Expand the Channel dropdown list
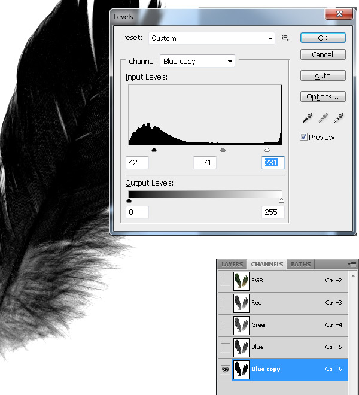The width and height of the screenshot is (359, 395). 197,61
